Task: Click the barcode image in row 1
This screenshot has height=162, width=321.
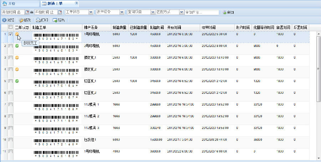Action: coord(56,37)
